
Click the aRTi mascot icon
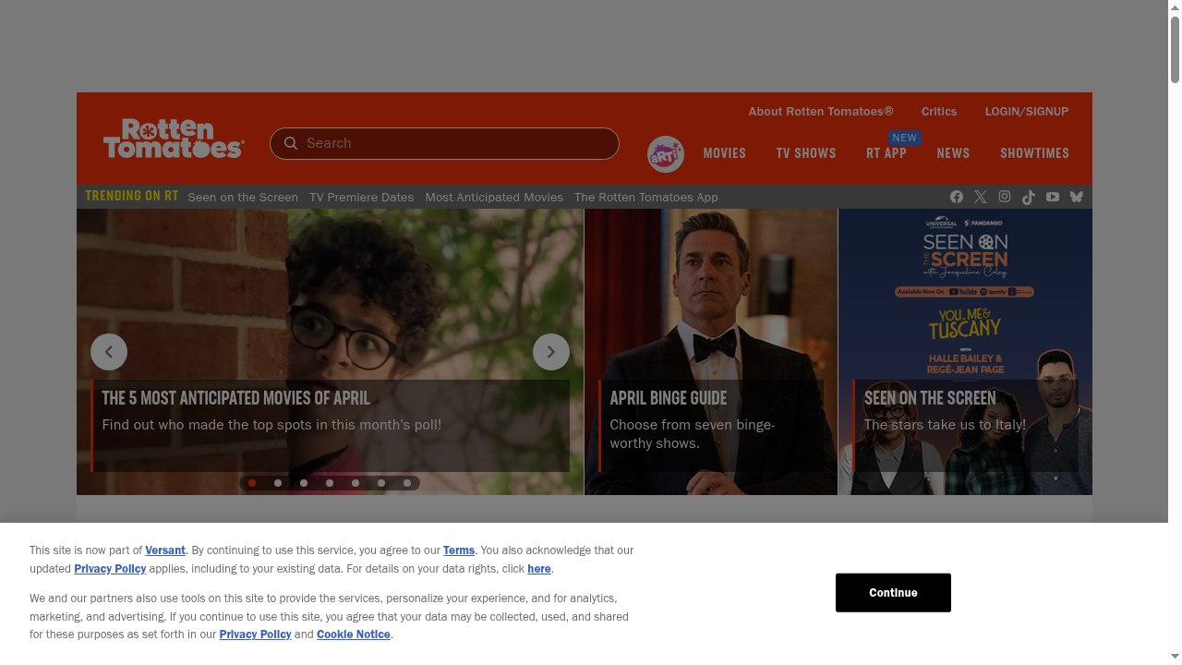click(665, 154)
